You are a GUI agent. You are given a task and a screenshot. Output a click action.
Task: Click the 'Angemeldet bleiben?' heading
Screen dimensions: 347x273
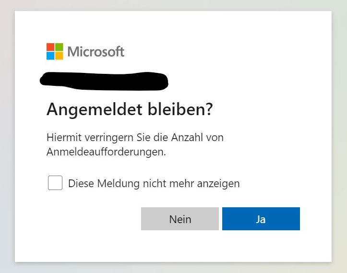coord(130,109)
